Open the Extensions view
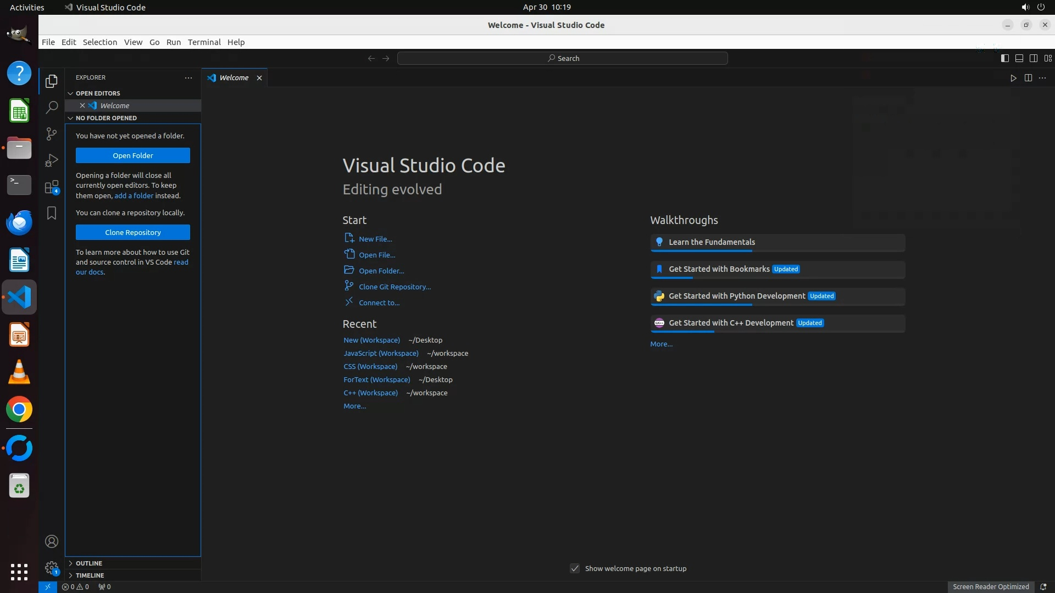This screenshot has height=593, width=1055. tap(52, 187)
